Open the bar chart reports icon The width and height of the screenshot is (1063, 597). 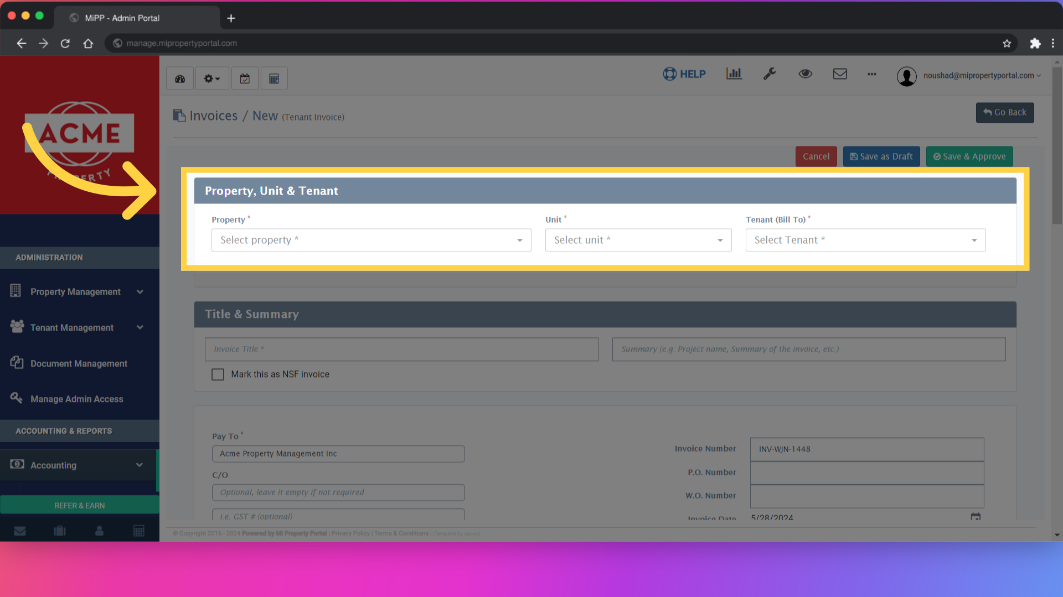coord(734,74)
